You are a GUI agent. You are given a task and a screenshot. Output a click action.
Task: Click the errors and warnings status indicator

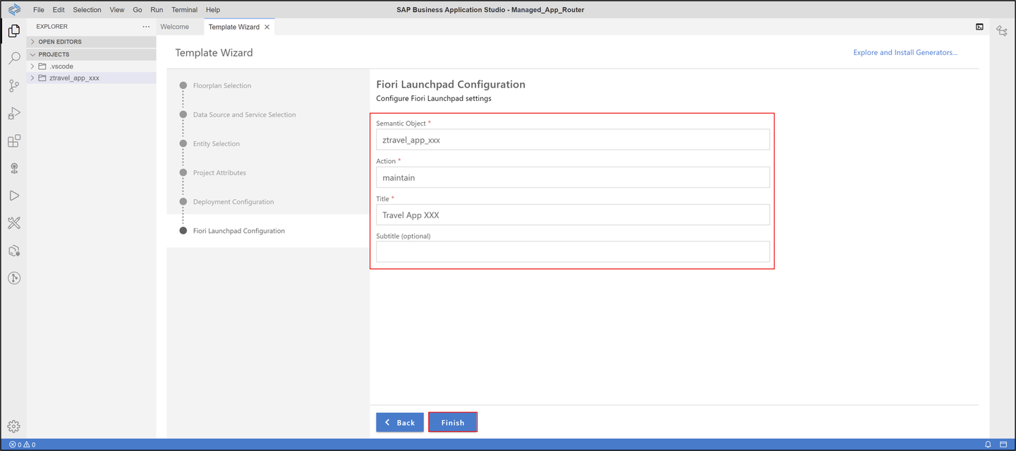tap(22, 445)
